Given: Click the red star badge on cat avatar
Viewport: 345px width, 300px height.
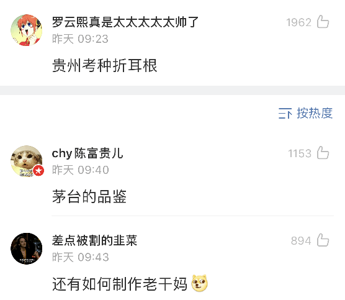Looking at the screenshot, I should click(x=38, y=171).
